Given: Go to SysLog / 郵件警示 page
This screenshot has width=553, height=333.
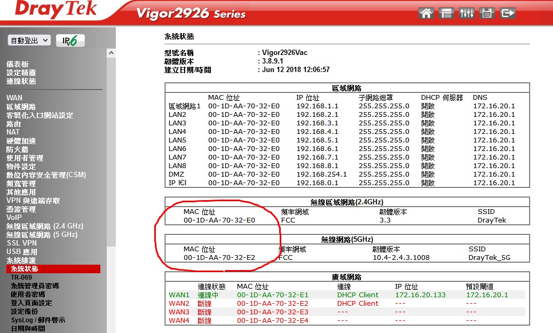Looking at the screenshot, I should click(x=38, y=320).
